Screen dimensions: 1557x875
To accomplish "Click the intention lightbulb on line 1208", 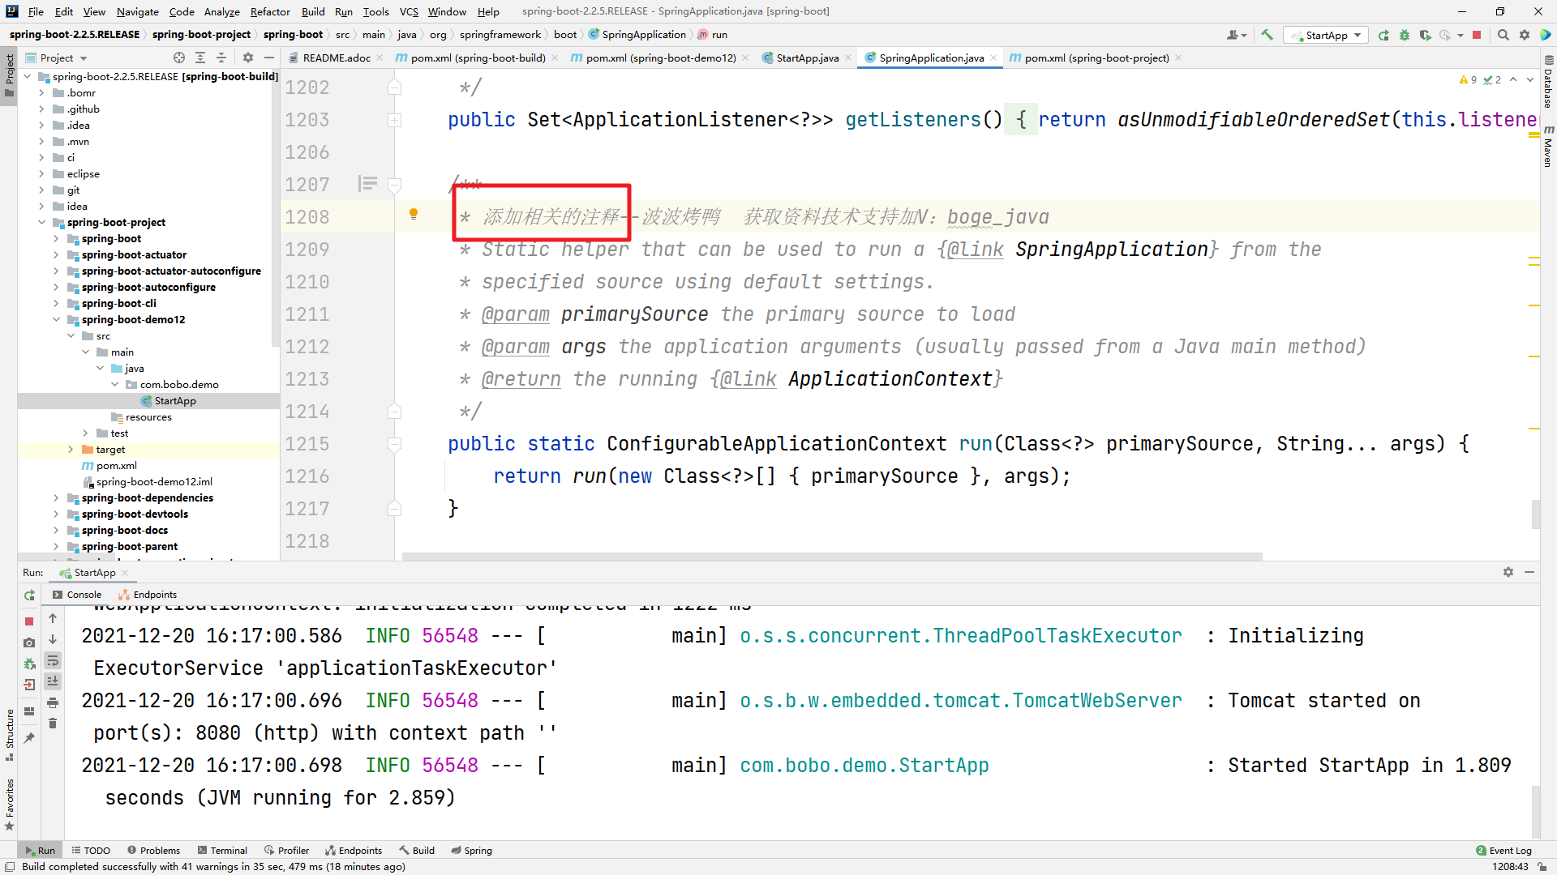I will click(414, 214).
